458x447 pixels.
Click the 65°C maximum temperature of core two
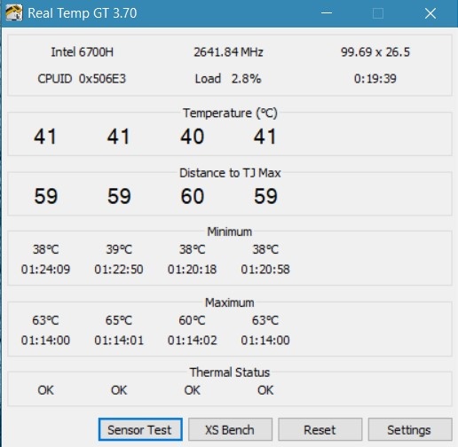(x=119, y=320)
